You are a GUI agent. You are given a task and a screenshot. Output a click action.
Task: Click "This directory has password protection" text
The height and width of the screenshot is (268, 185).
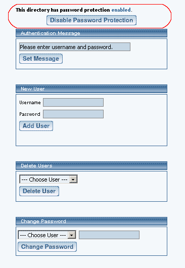[x=63, y=10]
